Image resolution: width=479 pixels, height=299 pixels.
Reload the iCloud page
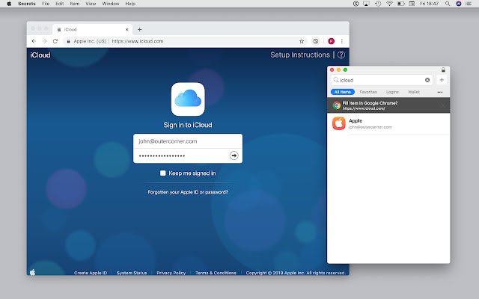[x=55, y=41]
